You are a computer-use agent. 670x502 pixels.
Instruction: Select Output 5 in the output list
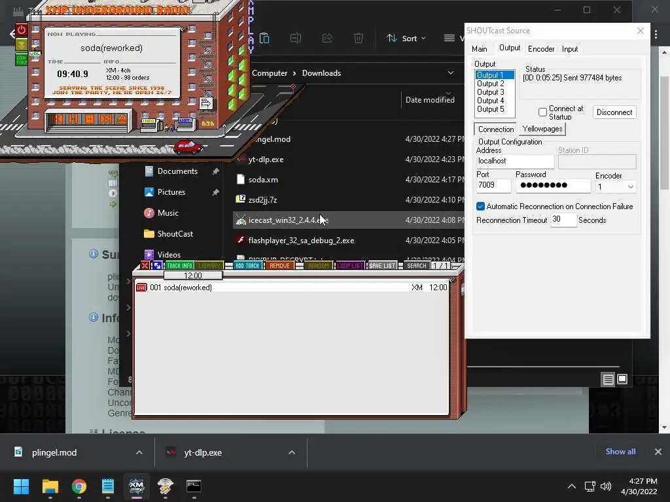[x=495, y=109]
